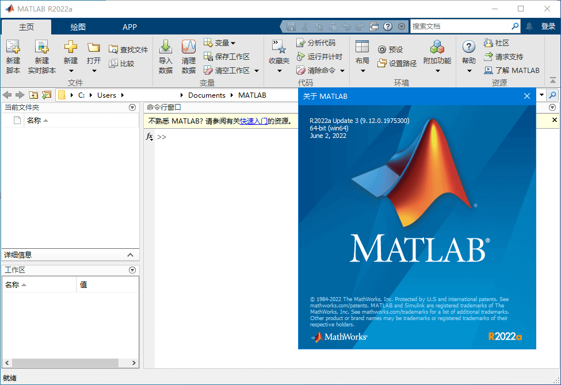Open 布局 layout options
This screenshot has height=385, width=561.
362,56
